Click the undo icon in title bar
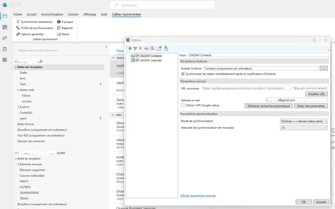This screenshot has height=209, width=335. click(19, 5)
